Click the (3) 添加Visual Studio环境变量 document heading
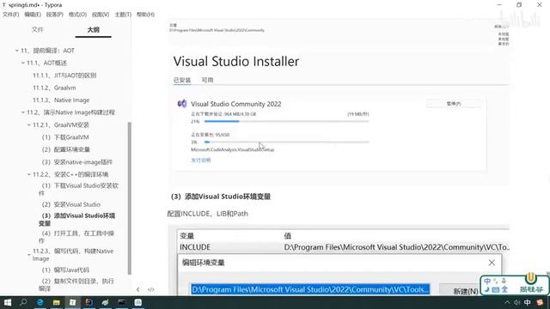550x309 pixels. click(x=221, y=197)
